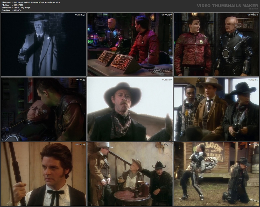Click the file name ending in Apocalypse.mkv
The image size is (260, 207).
(37, 3)
